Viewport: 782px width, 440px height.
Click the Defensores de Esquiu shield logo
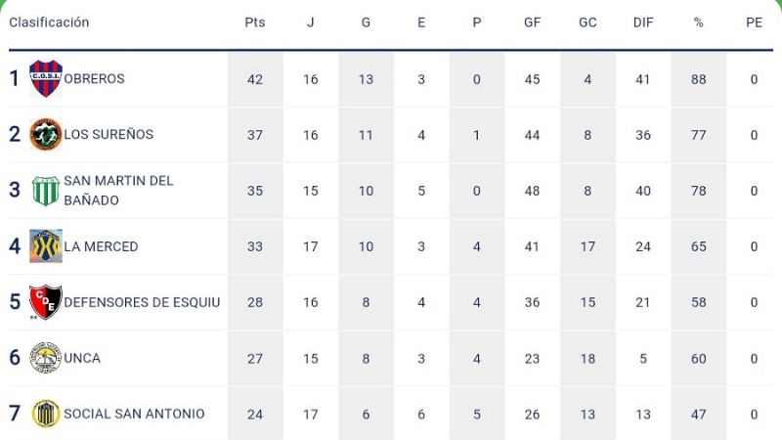pyautogui.click(x=46, y=302)
